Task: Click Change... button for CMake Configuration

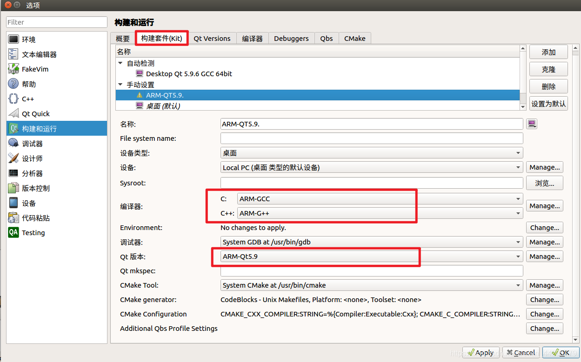Action: coord(545,314)
